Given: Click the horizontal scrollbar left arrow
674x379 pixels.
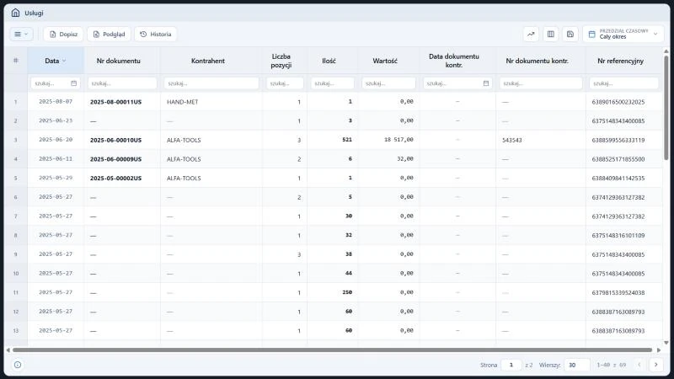Looking at the screenshot, I should (8, 350).
